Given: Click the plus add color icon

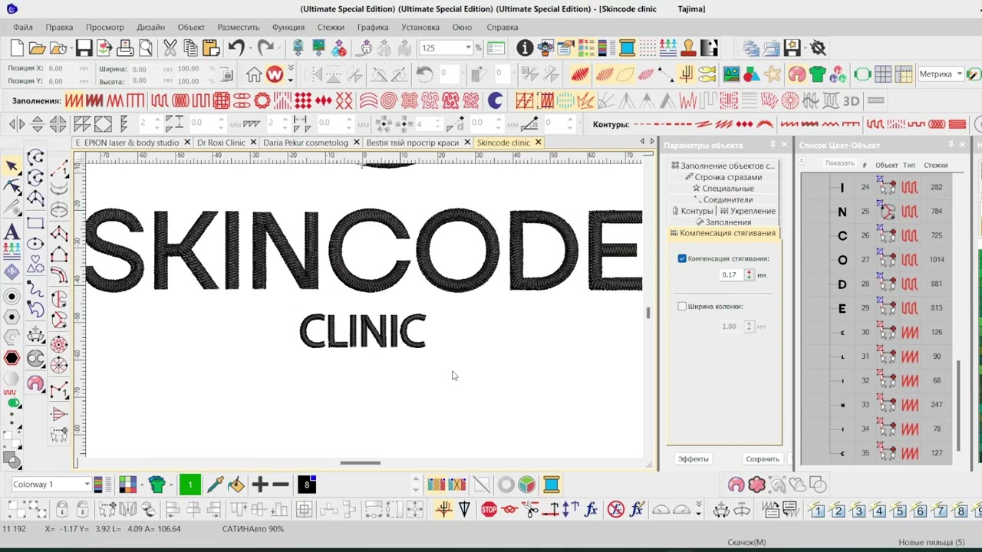Looking at the screenshot, I should tap(259, 485).
